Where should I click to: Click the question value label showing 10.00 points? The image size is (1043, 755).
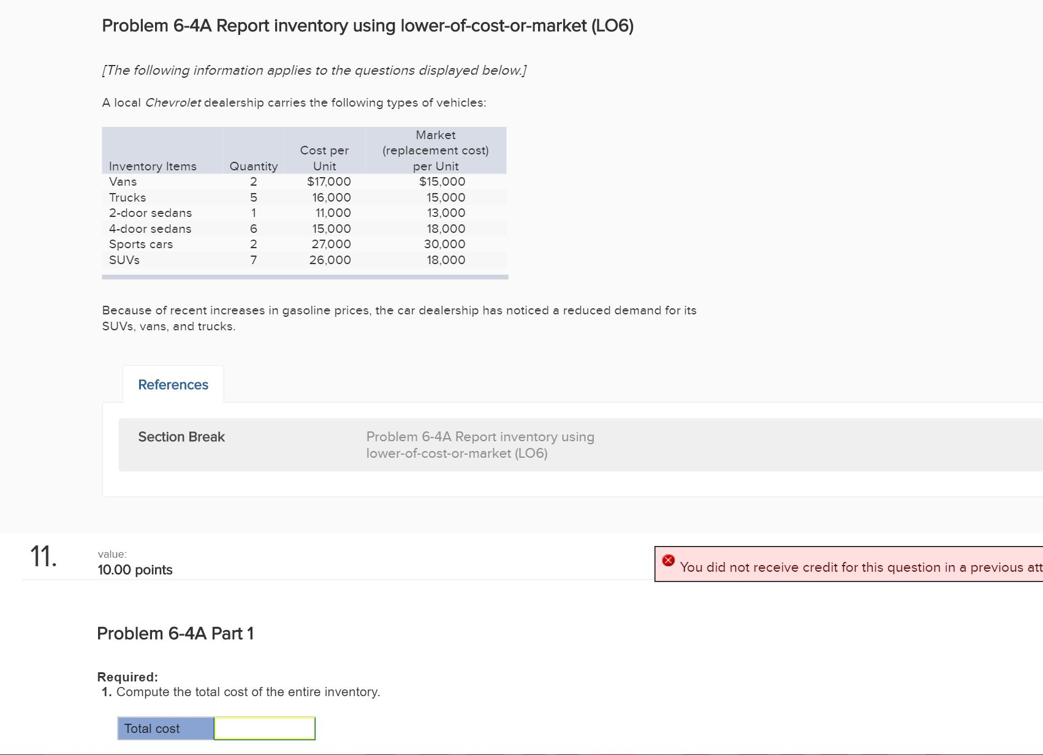pyautogui.click(x=134, y=569)
